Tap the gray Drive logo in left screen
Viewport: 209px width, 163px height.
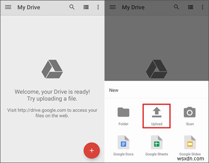pos(52,69)
